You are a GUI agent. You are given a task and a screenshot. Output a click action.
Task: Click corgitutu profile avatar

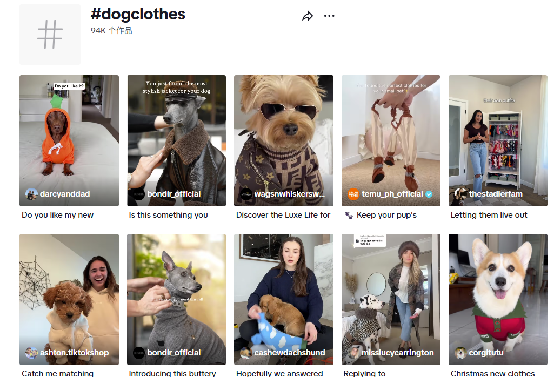(460, 353)
